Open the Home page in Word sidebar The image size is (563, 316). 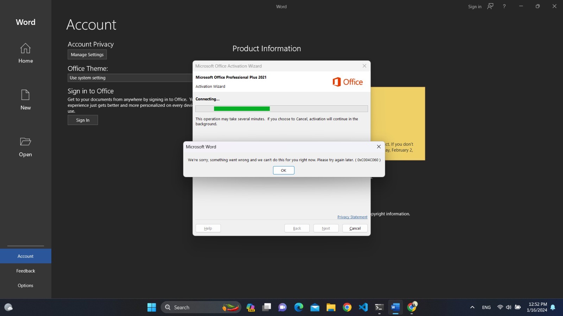pyautogui.click(x=25, y=53)
